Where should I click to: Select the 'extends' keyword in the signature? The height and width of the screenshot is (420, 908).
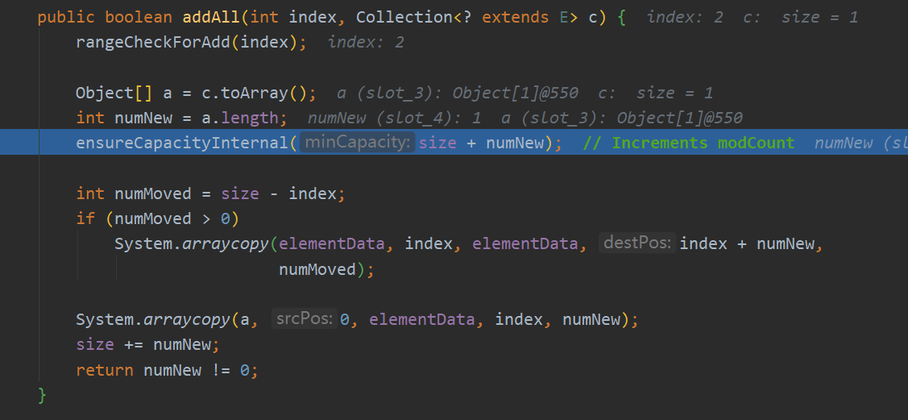click(515, 18)
